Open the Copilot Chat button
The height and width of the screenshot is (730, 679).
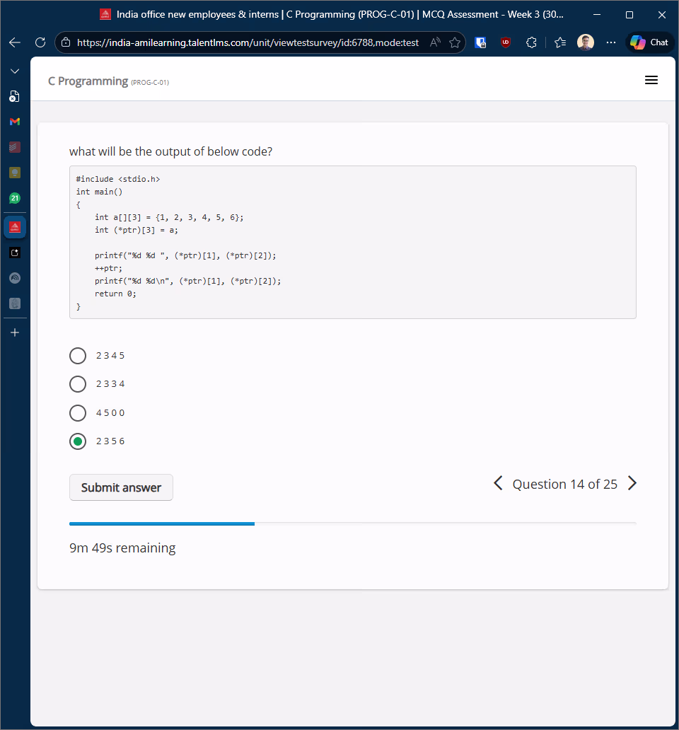tap(649, 42)
